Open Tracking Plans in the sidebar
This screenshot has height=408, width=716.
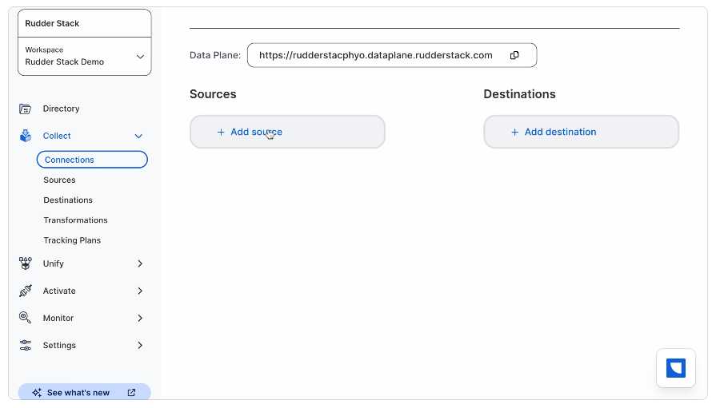[x=72, y=240]
